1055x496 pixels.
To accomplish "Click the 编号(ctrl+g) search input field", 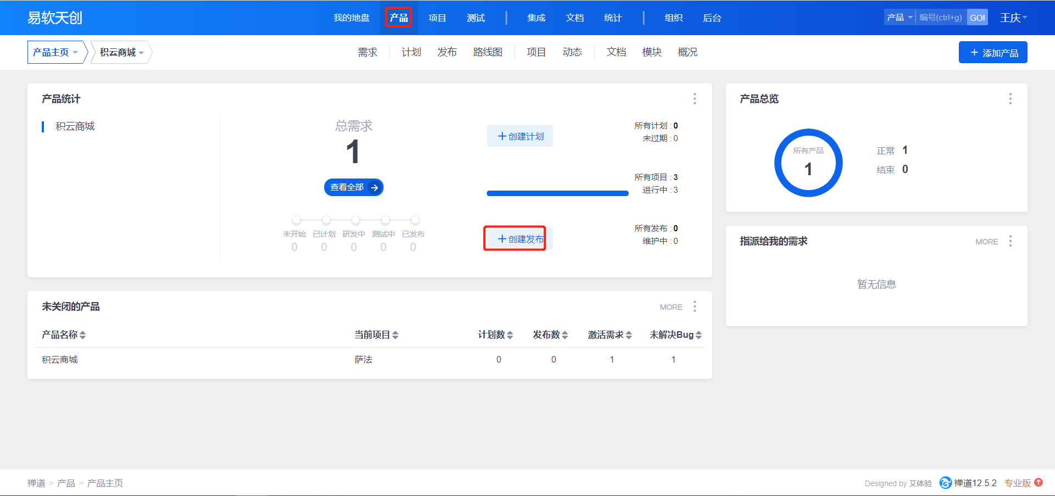I will (941, 17).
